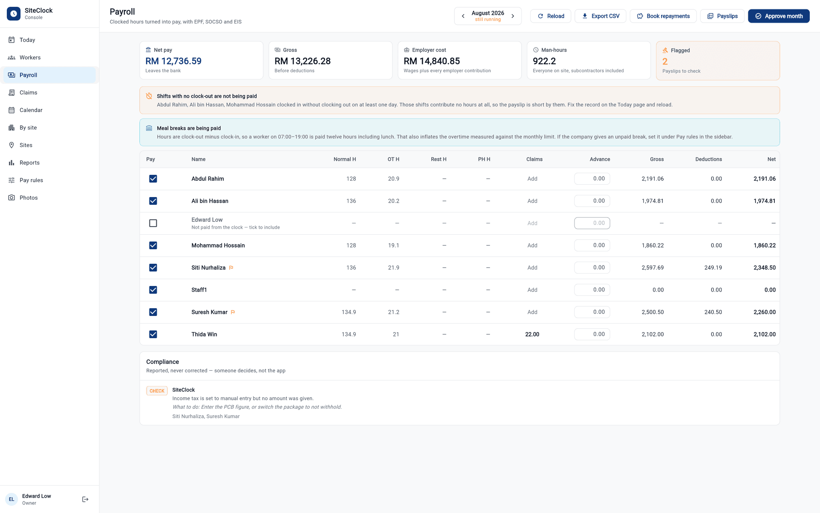Screen dimensions: 820x513
Task: Toggle the Pay checkbox for Siti Nurhaliza
Action: click(x=153, y=268)
